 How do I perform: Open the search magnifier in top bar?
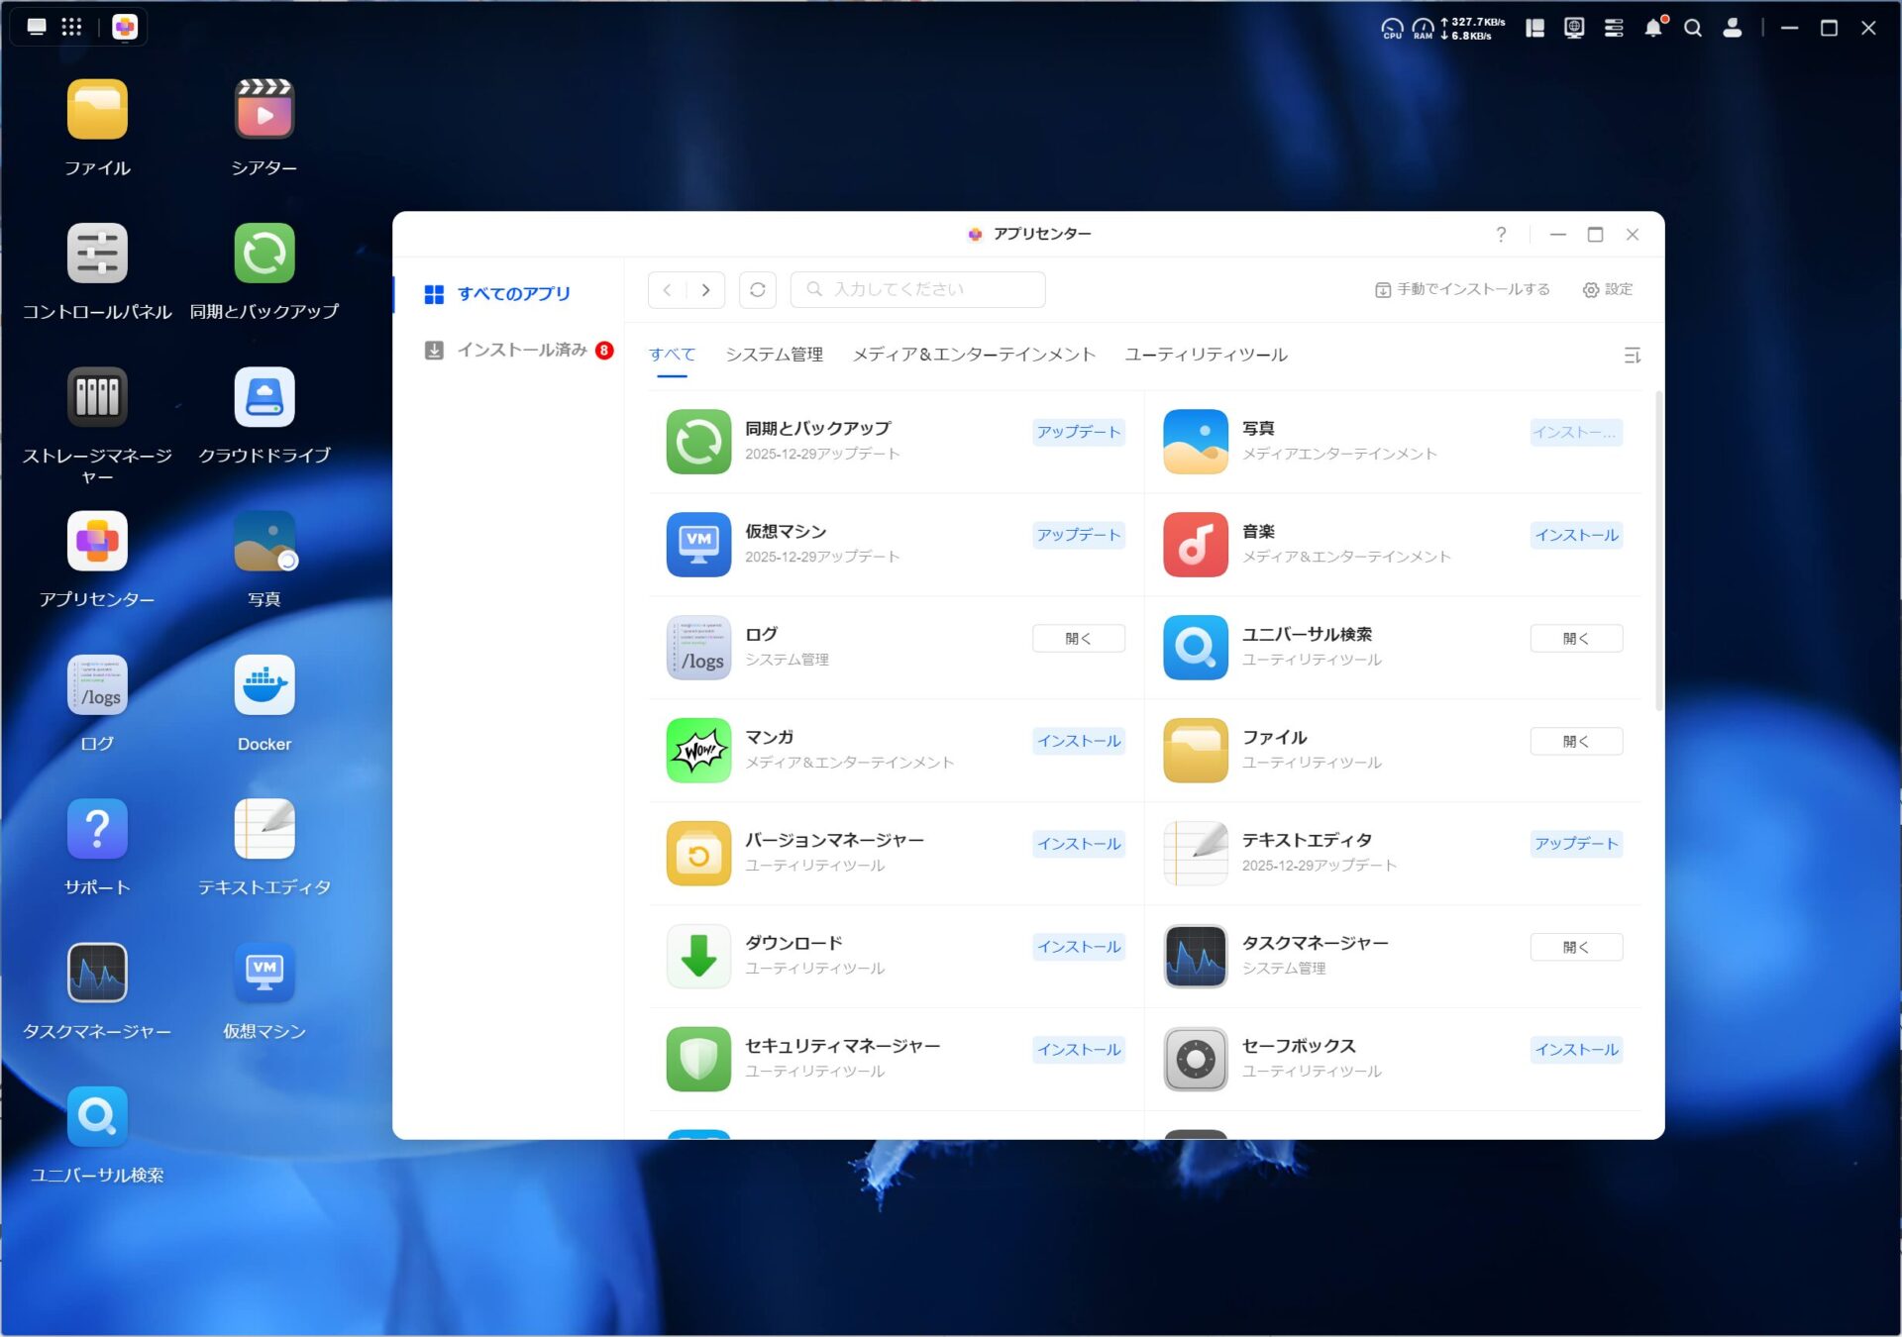coord(1693,28)
